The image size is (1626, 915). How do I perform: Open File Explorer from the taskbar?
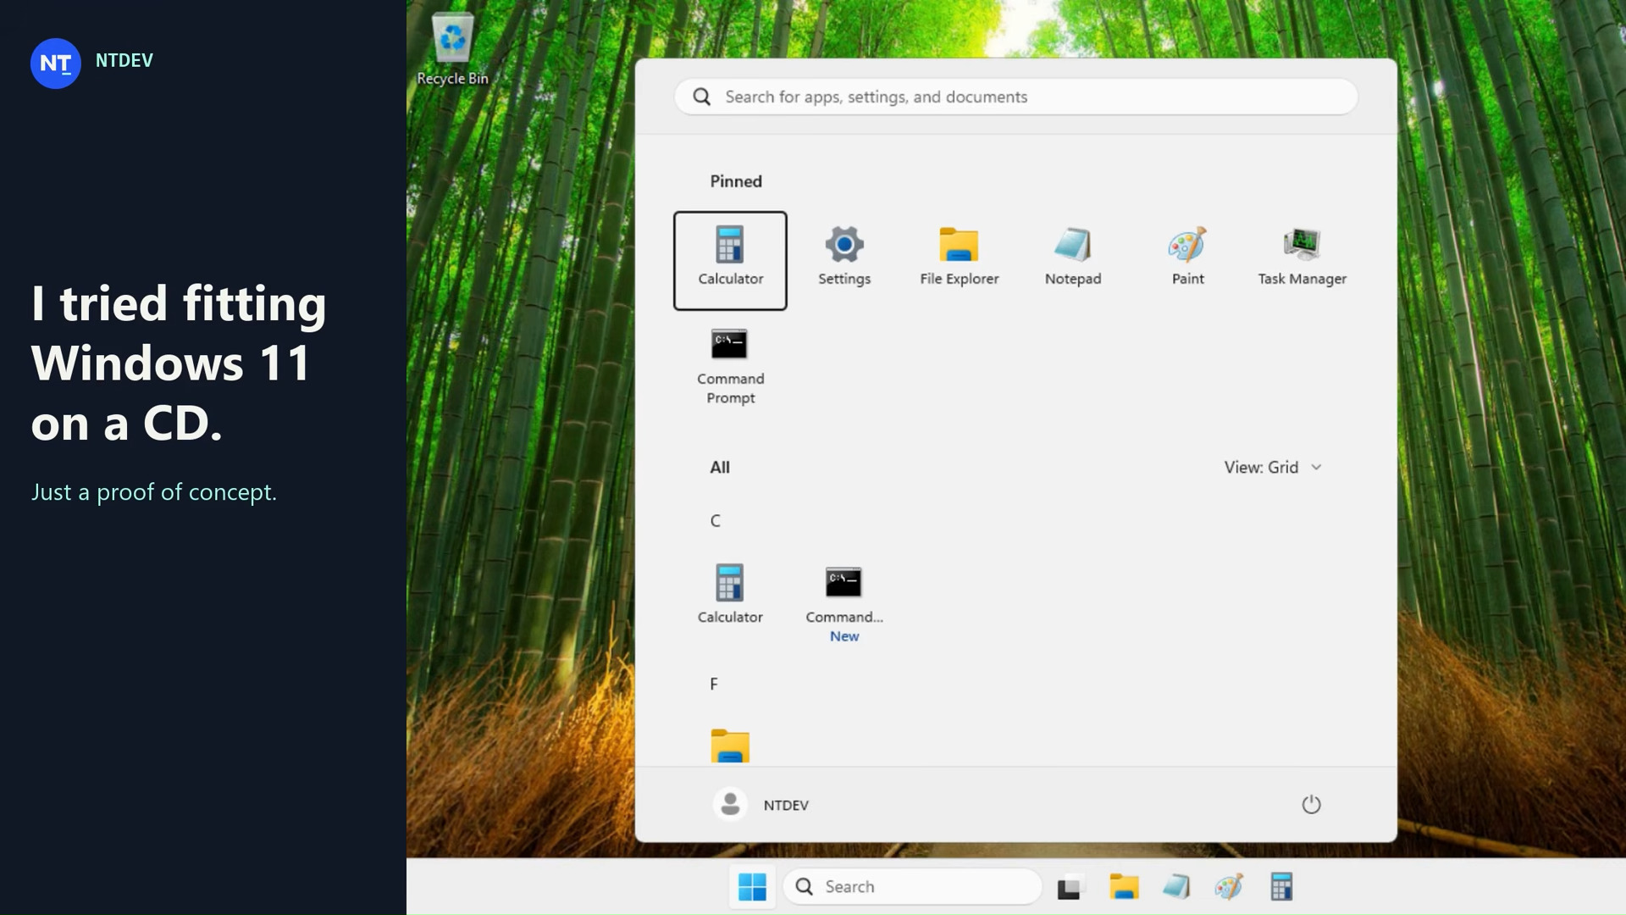(x=1124, y=886)
